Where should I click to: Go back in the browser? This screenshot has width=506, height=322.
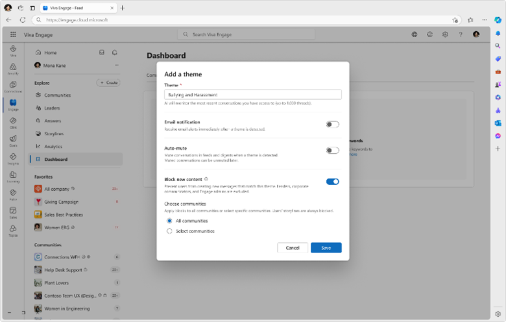(8, 20)
